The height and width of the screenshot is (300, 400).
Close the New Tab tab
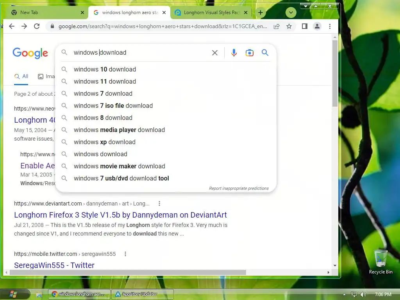click(x=82, y=12)
